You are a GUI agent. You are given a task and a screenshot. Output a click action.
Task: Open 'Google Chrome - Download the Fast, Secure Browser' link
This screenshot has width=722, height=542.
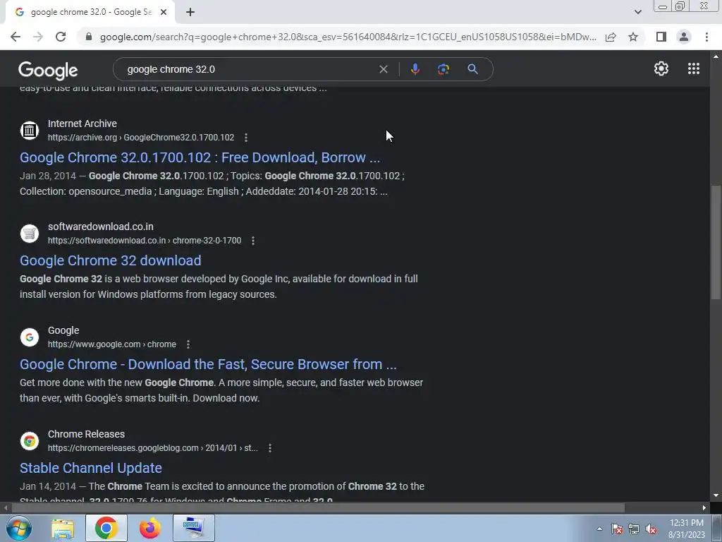tap(208, 364)
